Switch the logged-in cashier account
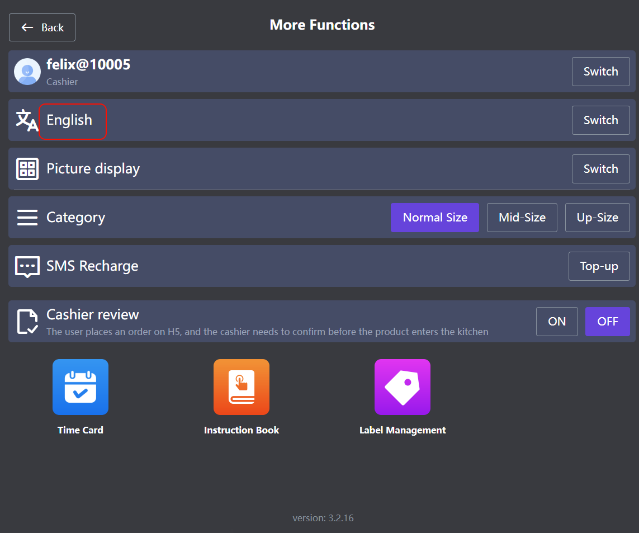Image resolution: width=639 pixels, height=533 pixels. pyautogui.click(x=600, y=72)
